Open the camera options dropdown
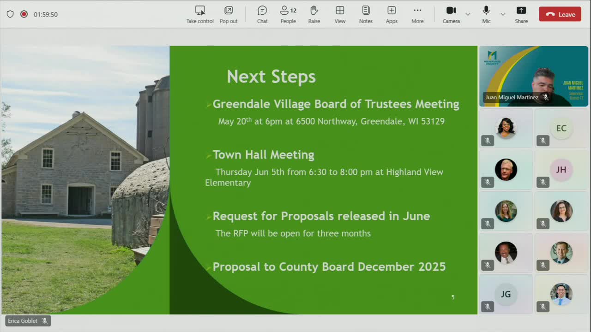Screen dimensions: 591x332 [467, 14]
